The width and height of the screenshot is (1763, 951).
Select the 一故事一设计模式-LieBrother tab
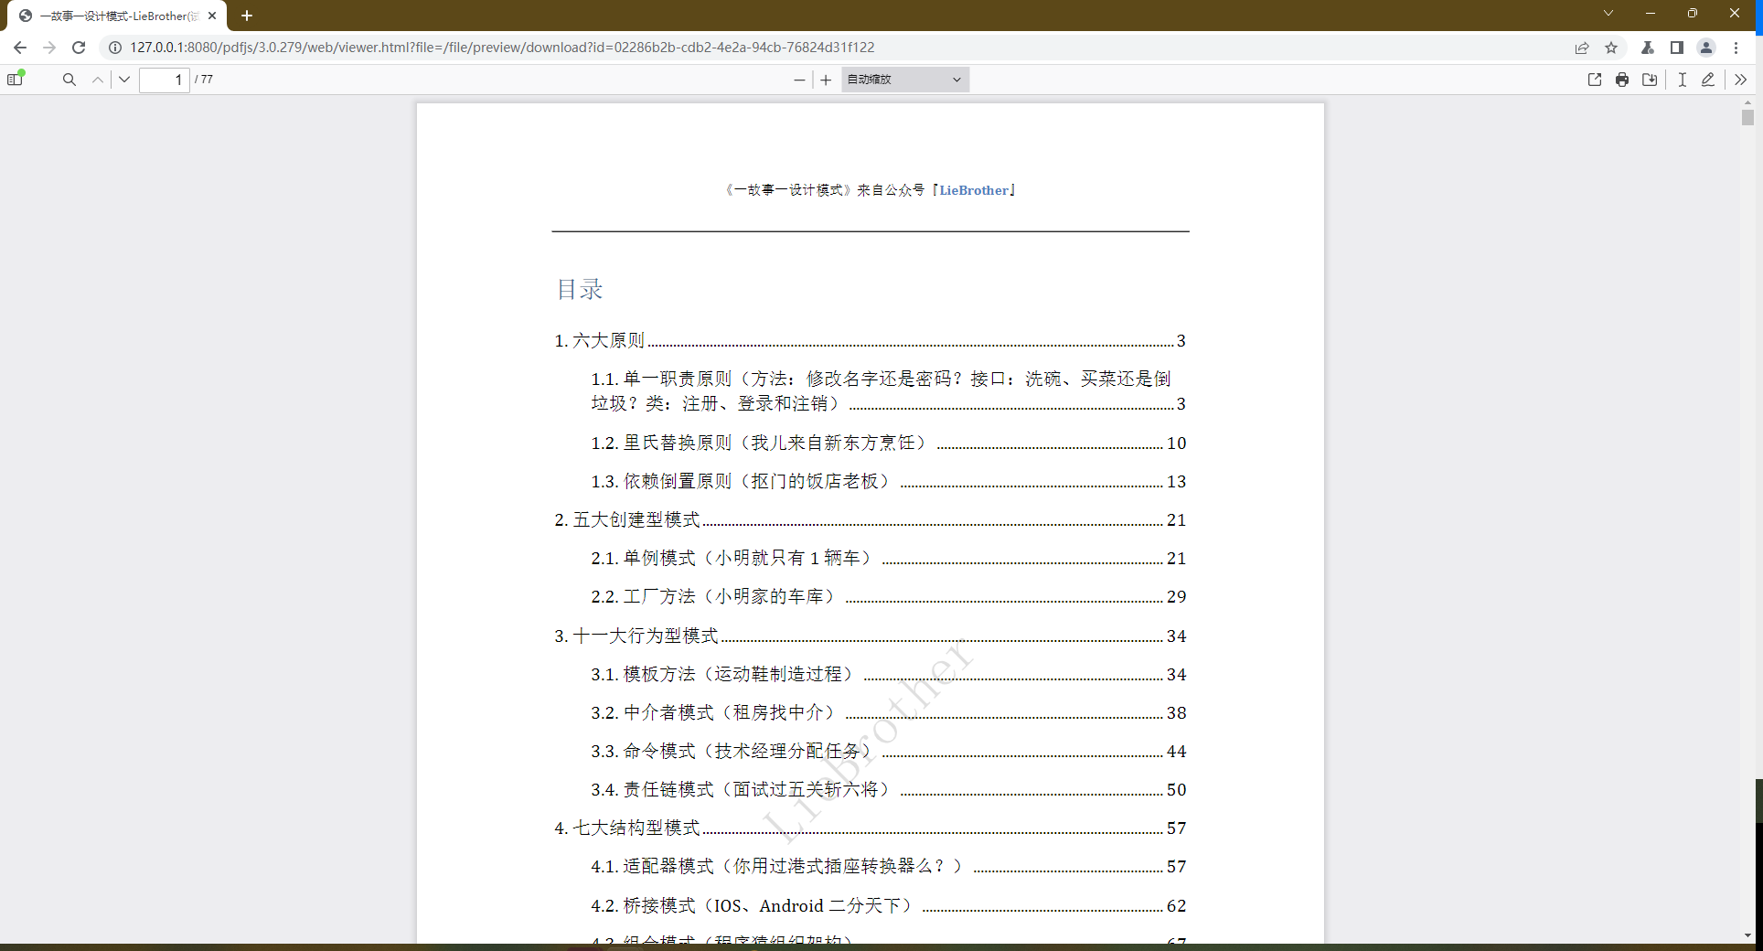(117, 16)
